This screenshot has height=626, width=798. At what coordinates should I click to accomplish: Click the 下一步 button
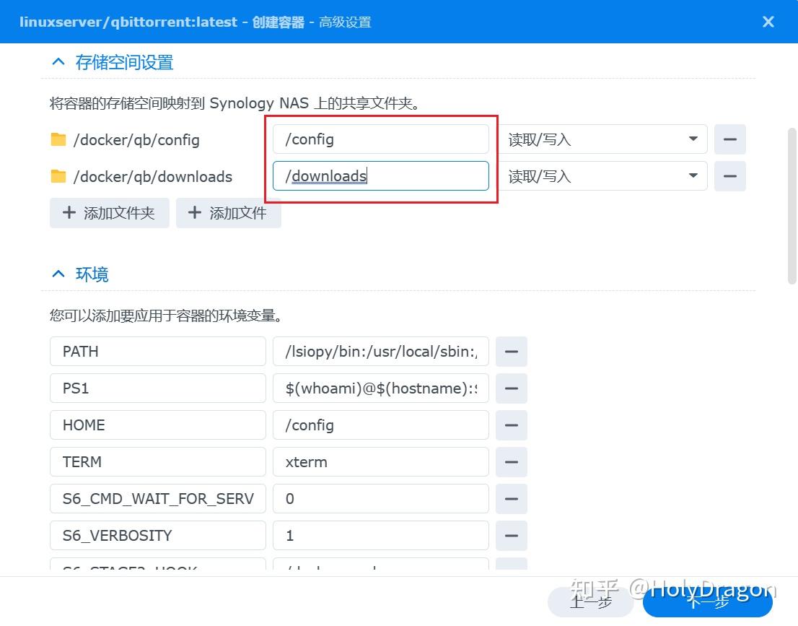(x=708, y=601)
